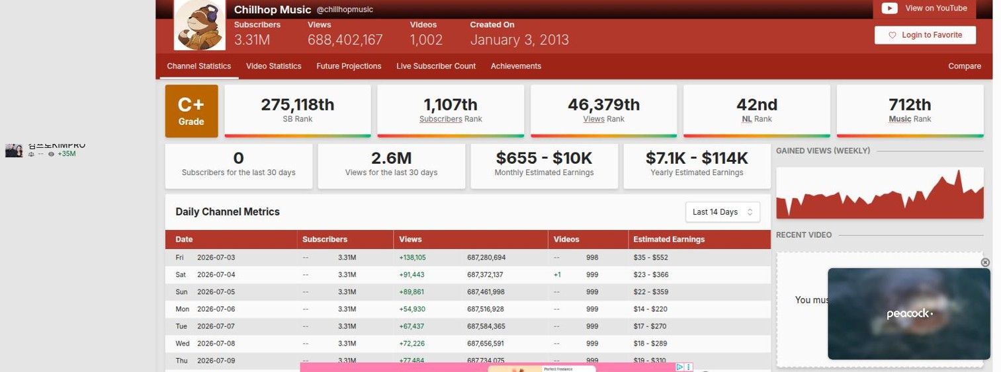
Task: Switch to Channel Statistics tab
Action: pyautogui.click(x=198, y=66)
